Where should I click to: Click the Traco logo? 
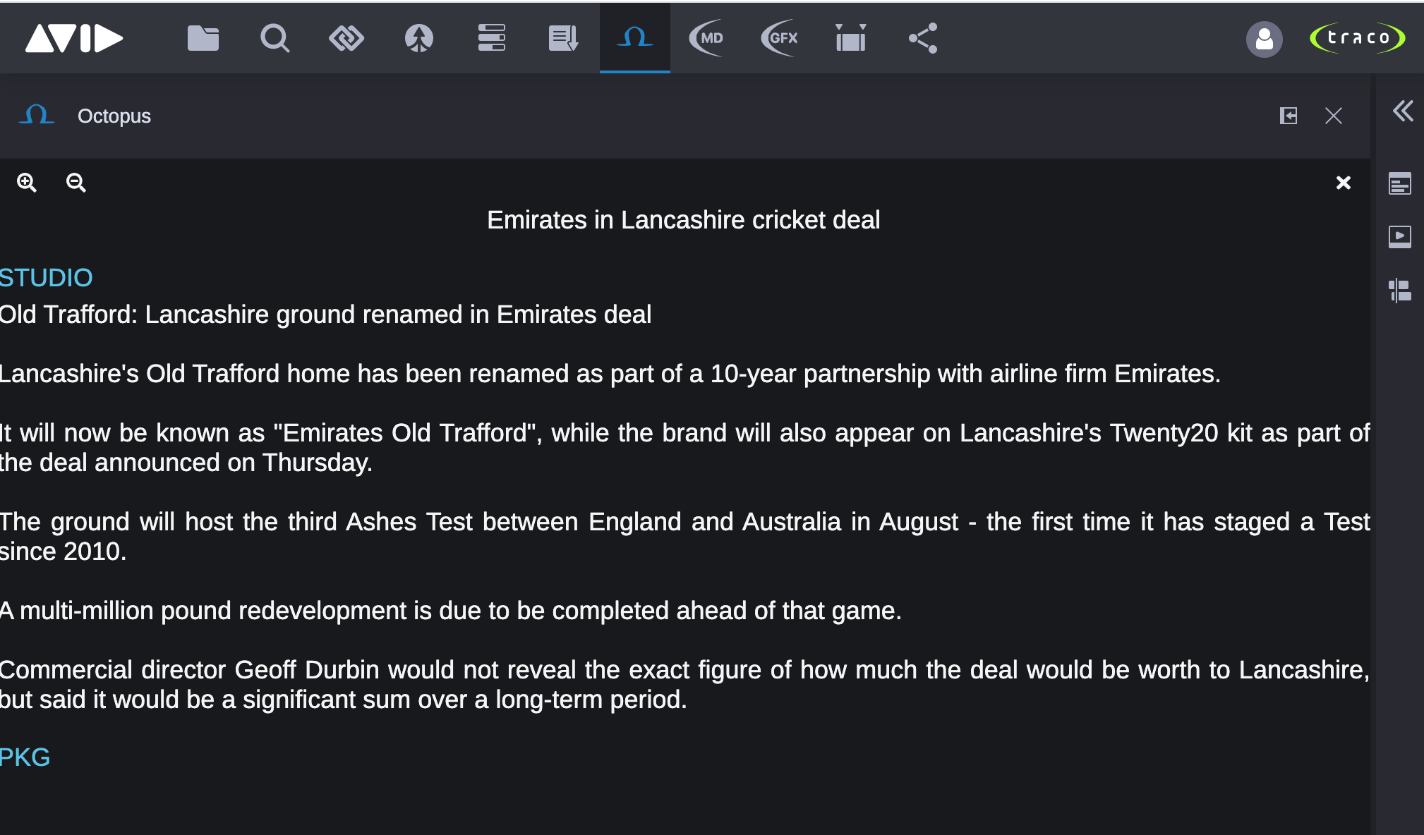coord(1358,38)
